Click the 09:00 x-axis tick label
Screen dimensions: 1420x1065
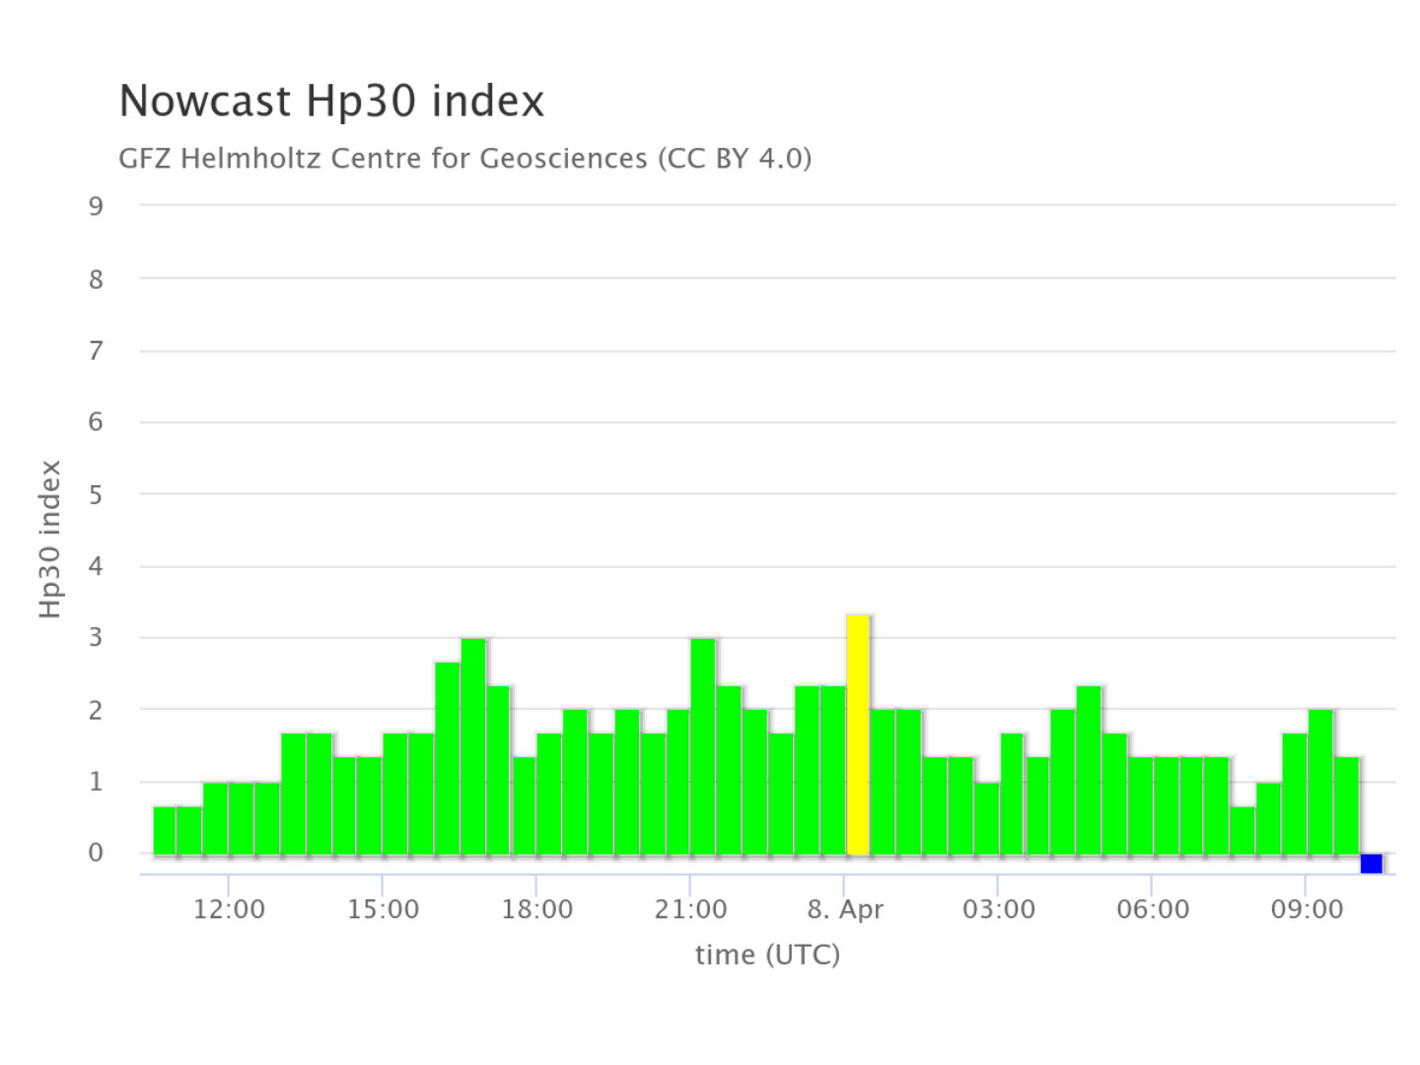click(1306, 909)
